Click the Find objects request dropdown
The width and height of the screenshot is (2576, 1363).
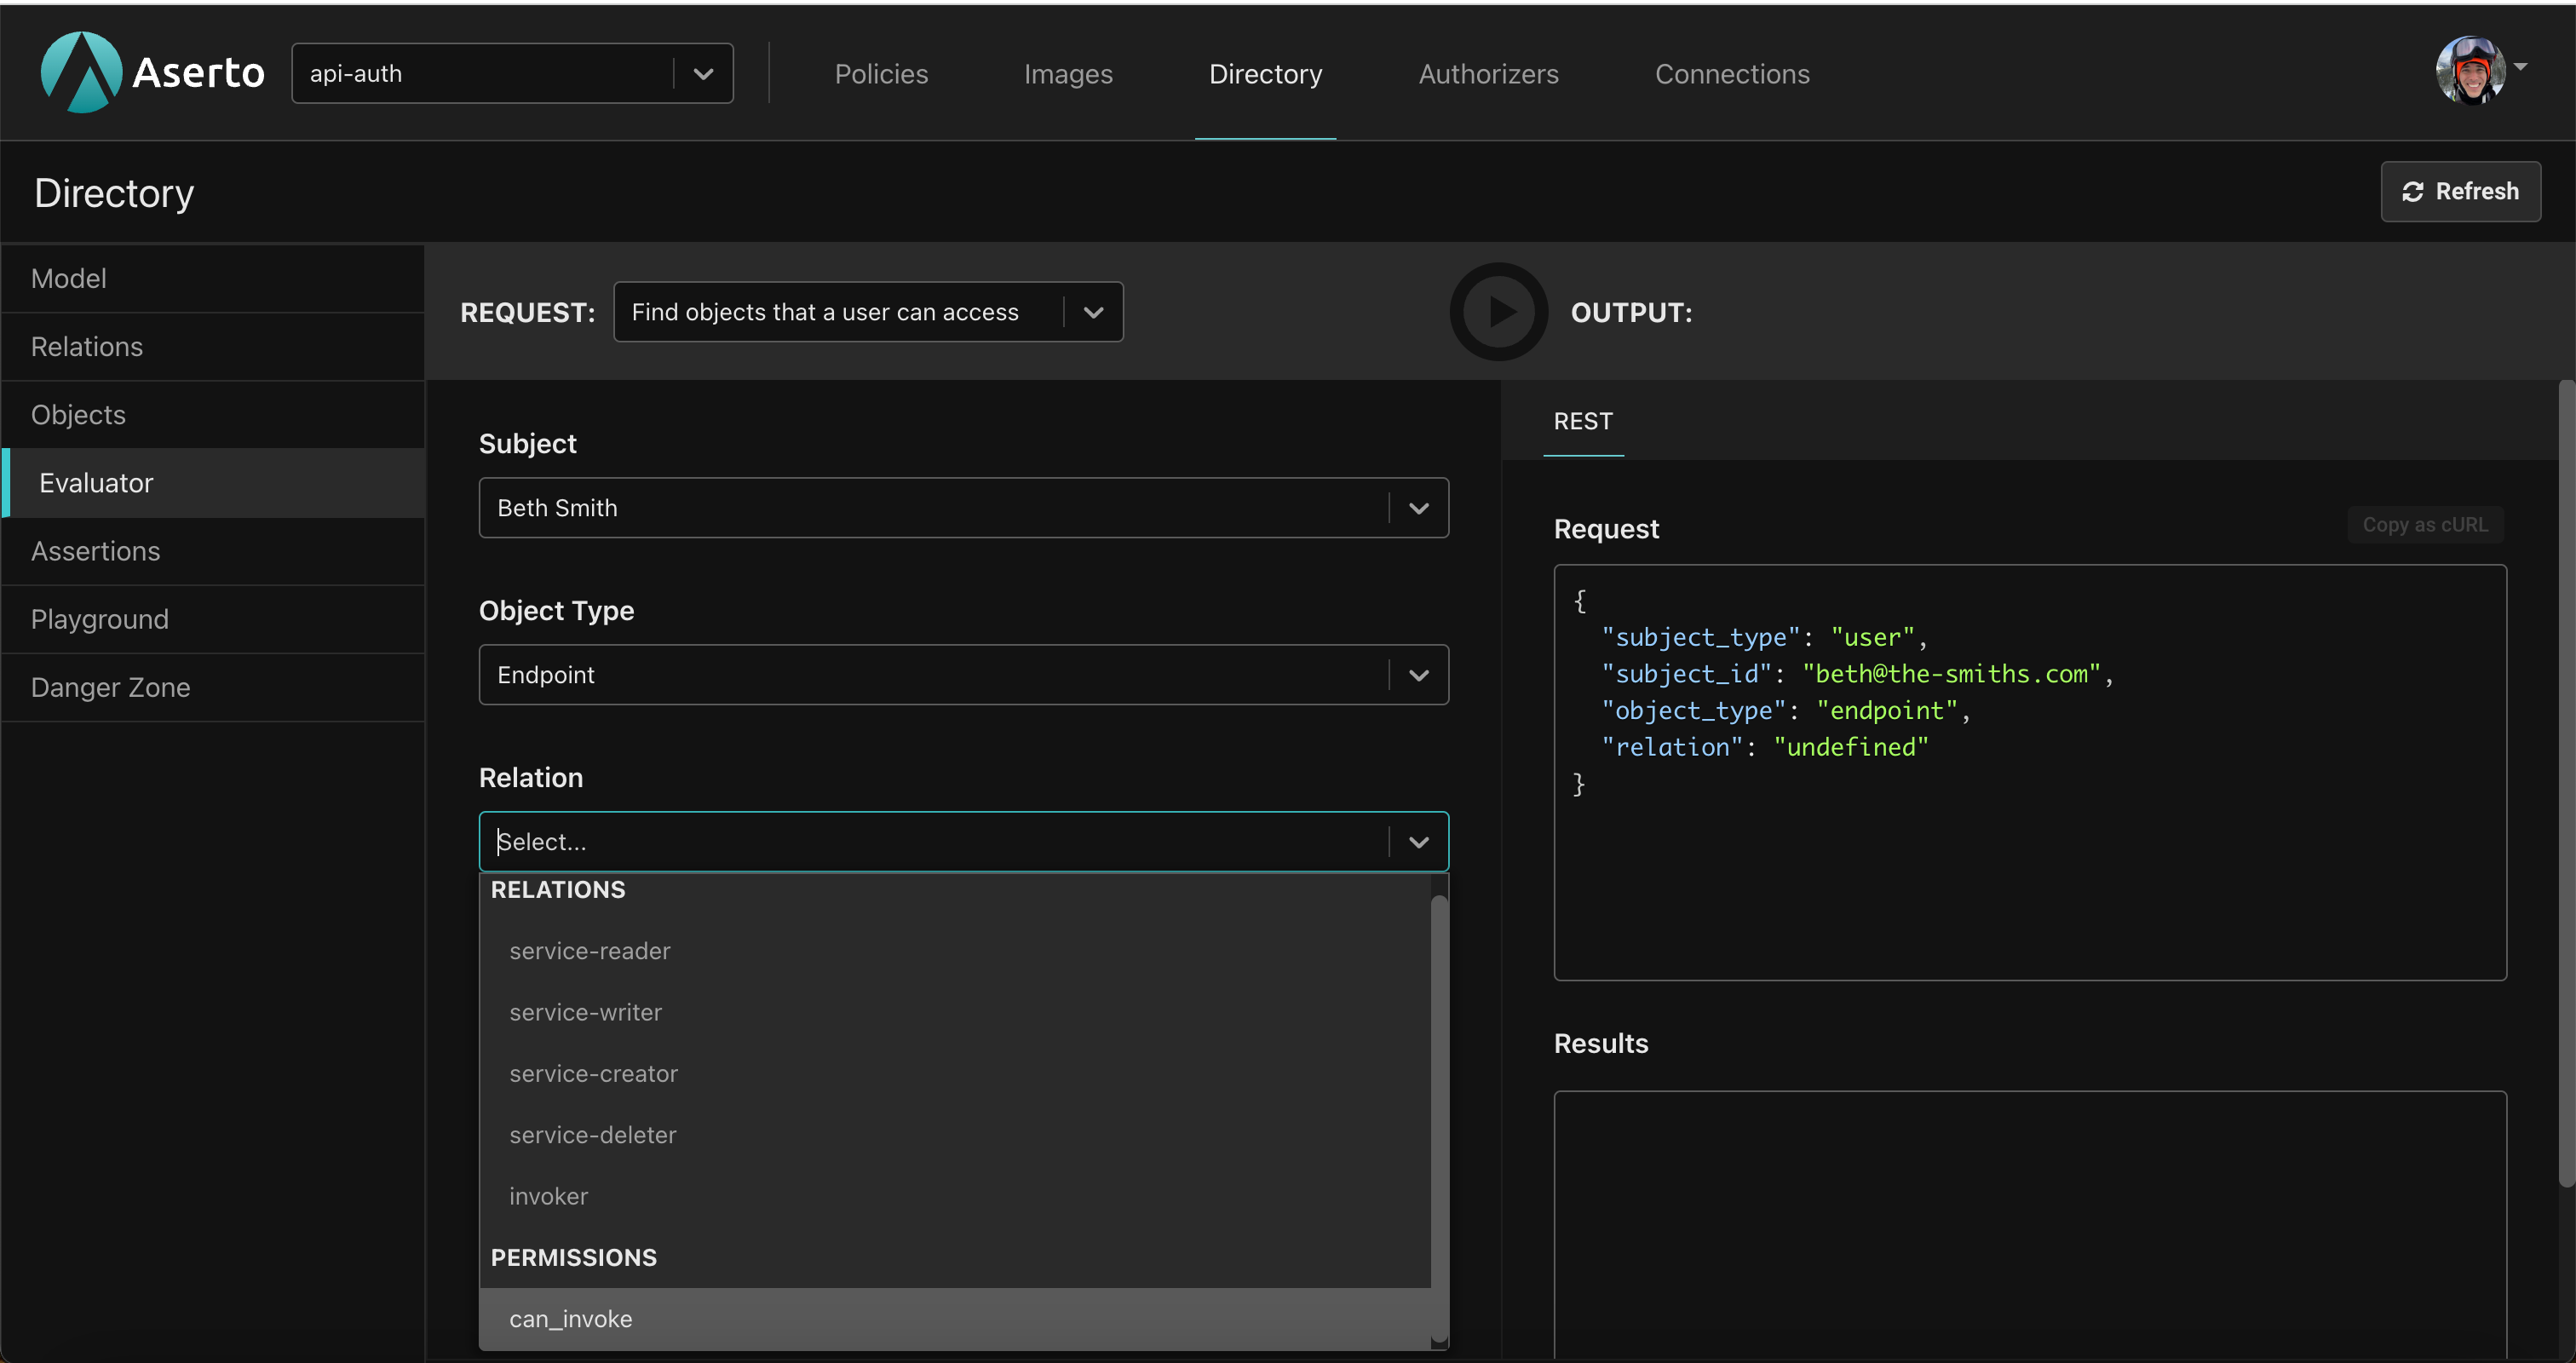pyautogui.click(x=869, y=312)
